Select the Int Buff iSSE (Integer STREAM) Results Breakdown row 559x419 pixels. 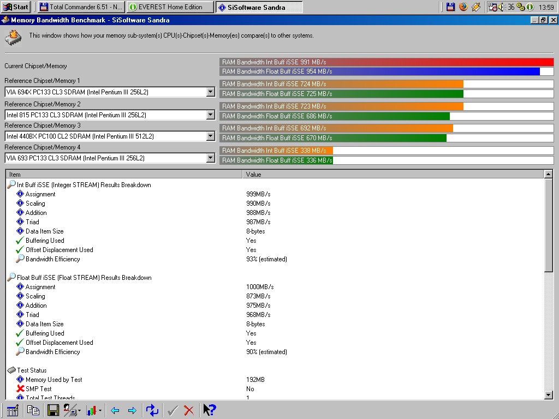click(x=84, y=184)
